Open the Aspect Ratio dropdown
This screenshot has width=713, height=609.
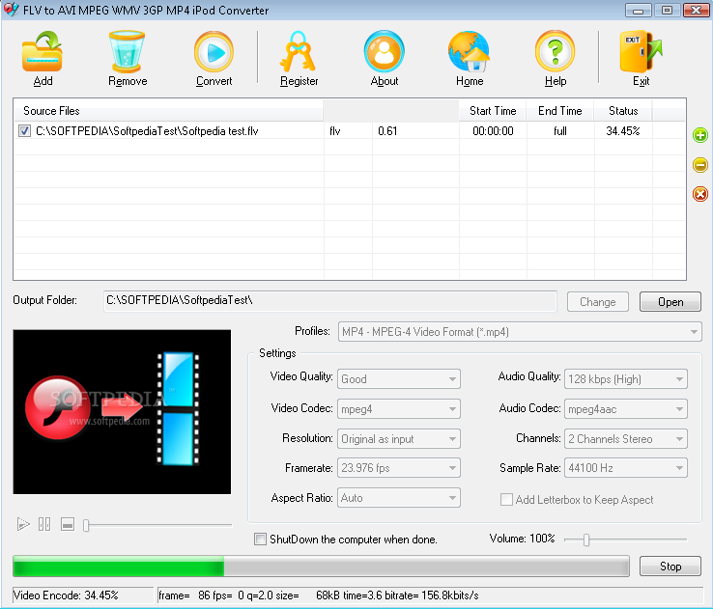coord(399,498)
